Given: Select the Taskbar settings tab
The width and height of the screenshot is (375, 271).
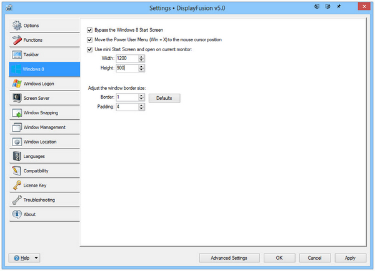Looking at the screenshot, I should click(x=44, y=54).
